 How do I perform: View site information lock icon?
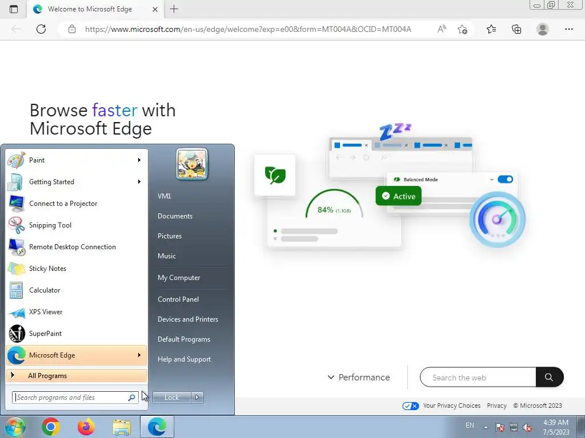[x=72, y=29]
